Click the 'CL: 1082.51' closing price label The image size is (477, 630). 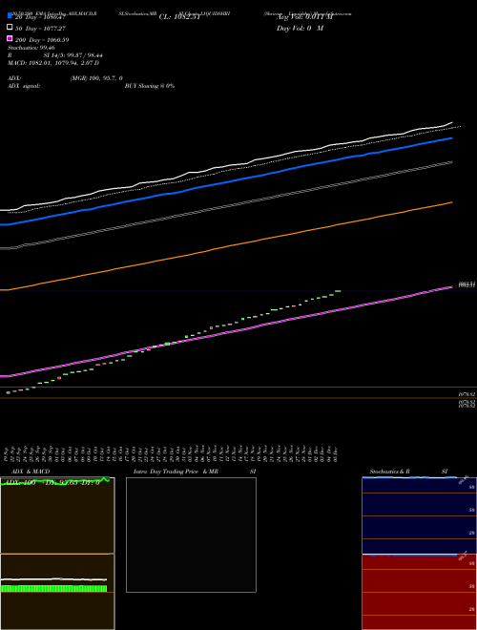pyautogui.click(x=179, y=17)
